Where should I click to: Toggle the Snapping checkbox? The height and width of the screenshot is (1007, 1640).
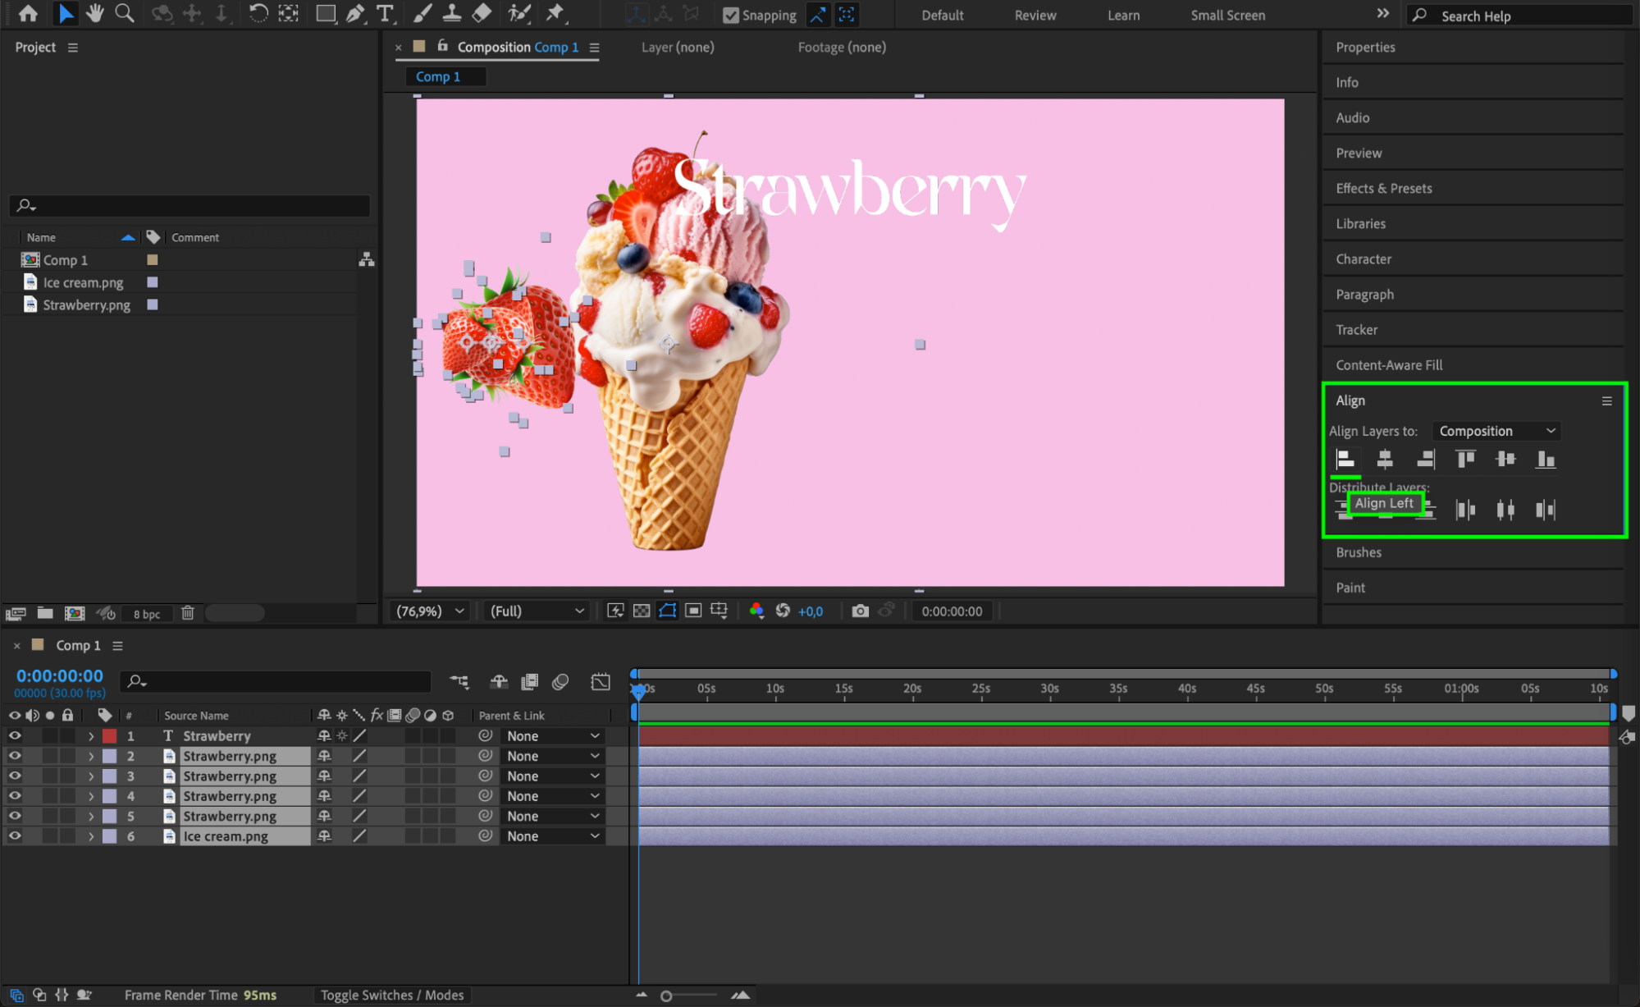click(730, 16)
